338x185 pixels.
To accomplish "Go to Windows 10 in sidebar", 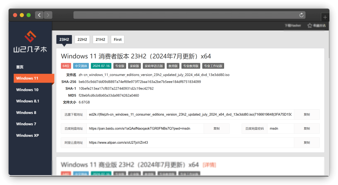I will tap(27, 90).
